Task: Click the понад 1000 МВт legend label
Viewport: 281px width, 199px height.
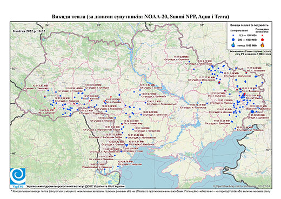Action: (x=247, y=45)
